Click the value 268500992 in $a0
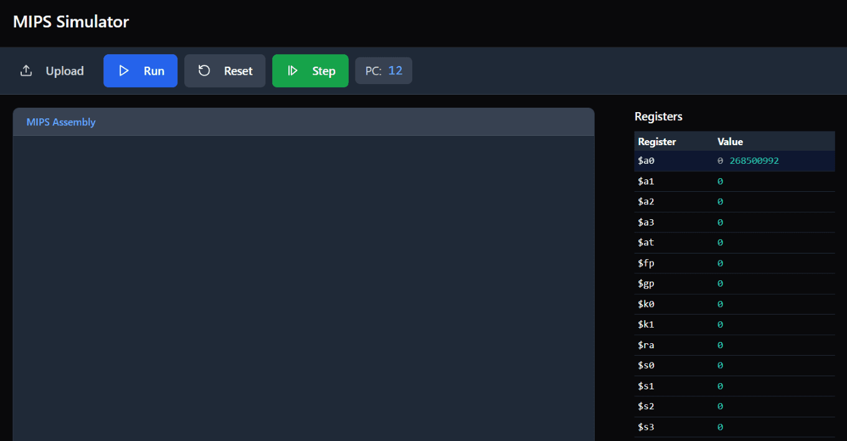Image resolution: width=847 pixels, height=441 pixels. (754, 161)
